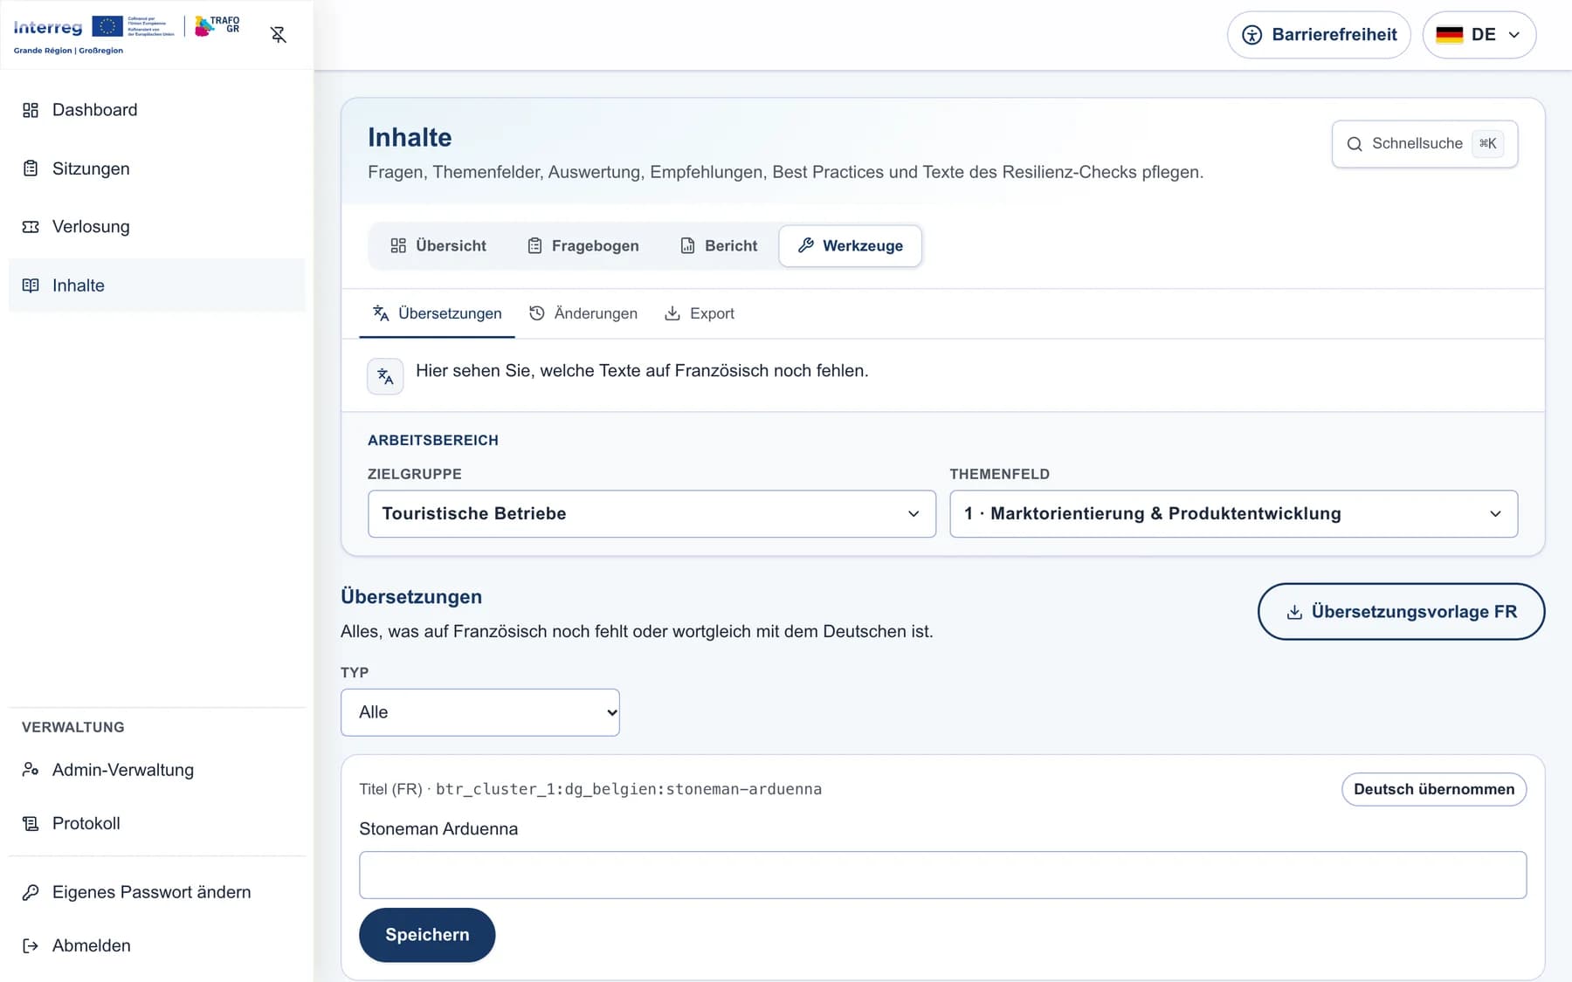Click the unpin sidebar icon
Screen dimensions: 1572x982
point(279,35)
